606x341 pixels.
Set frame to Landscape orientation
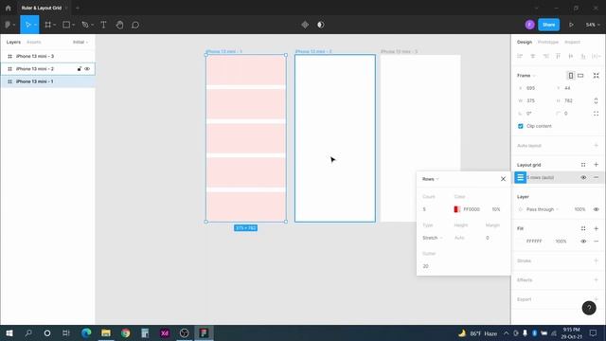(580, 76)
